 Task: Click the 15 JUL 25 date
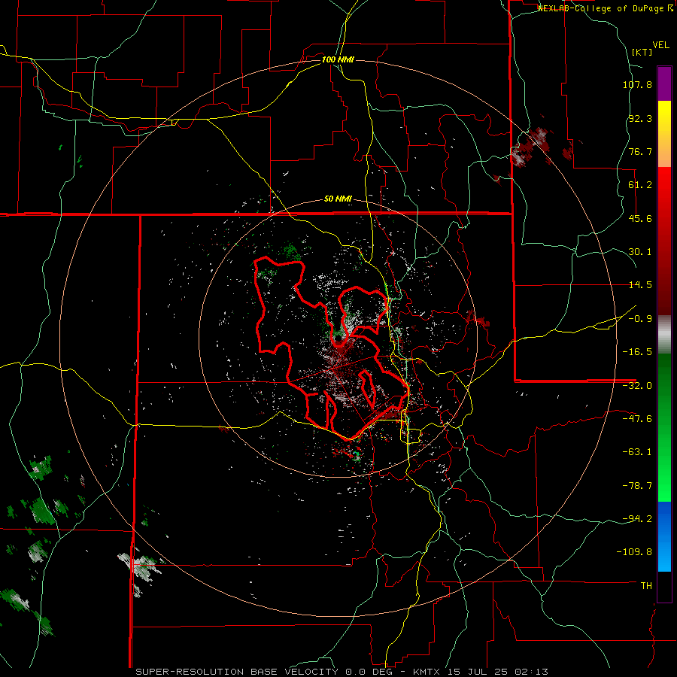click(x=477, y=672)
